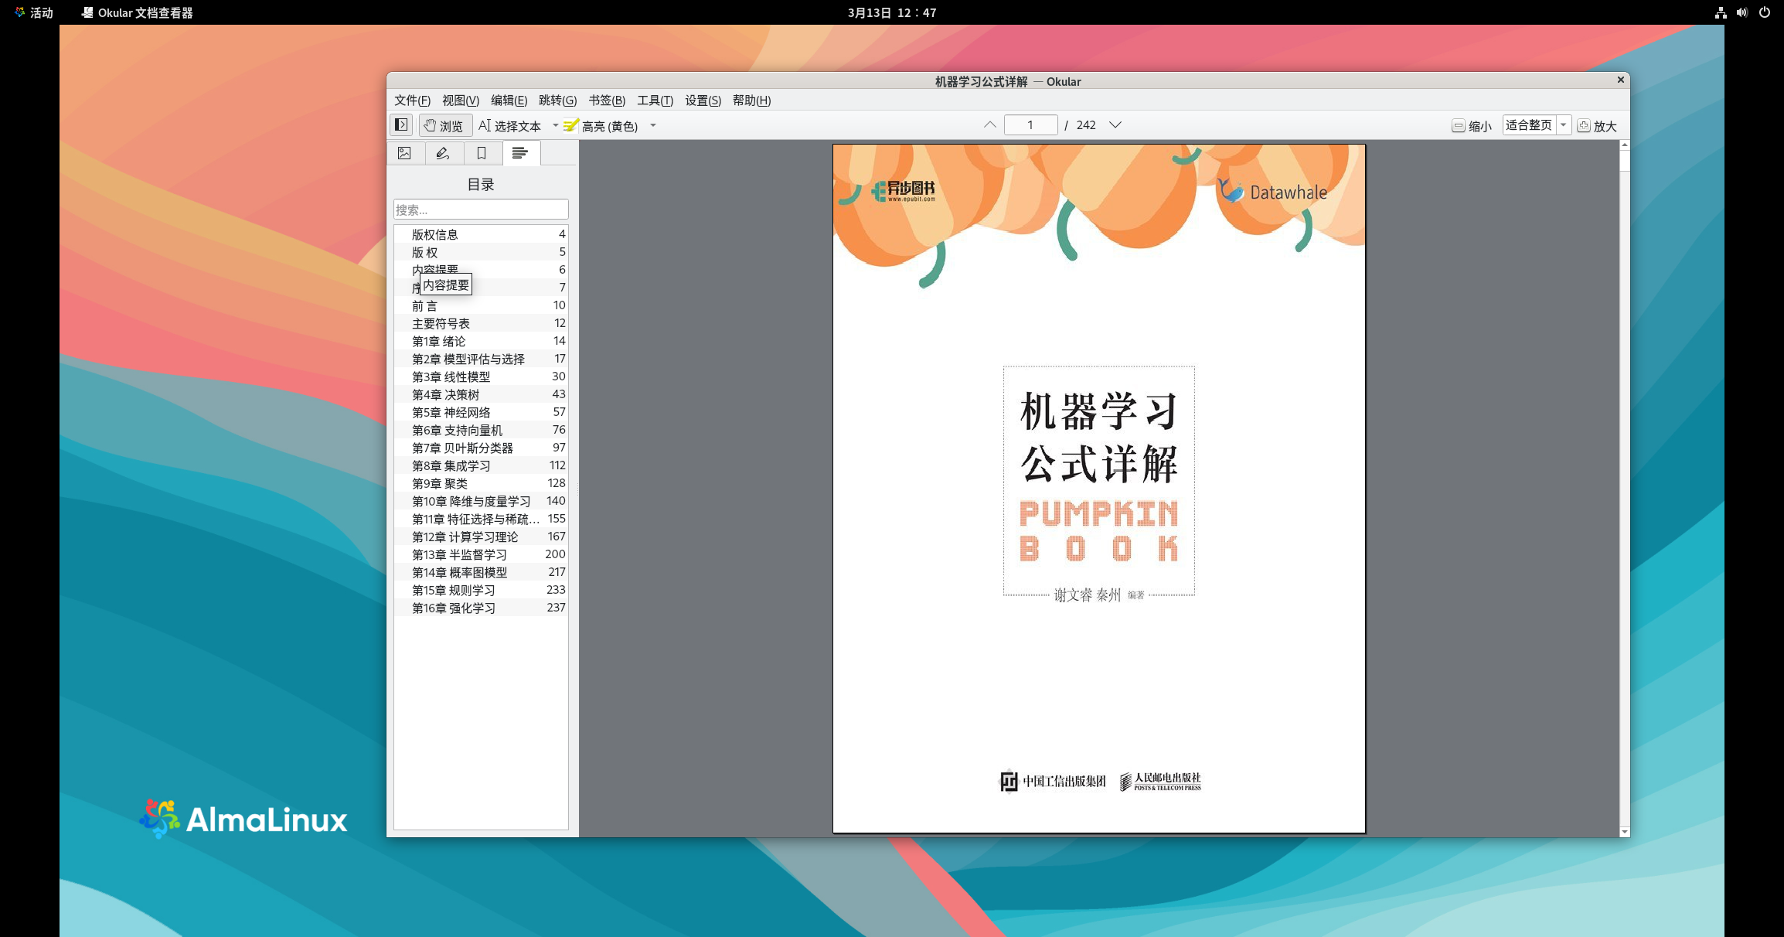Viewport: 1784px width, 937px height.
Task: Activate the 浏览 (browse) hand tool
Action: pyautogui.click(x=444, y=125)
